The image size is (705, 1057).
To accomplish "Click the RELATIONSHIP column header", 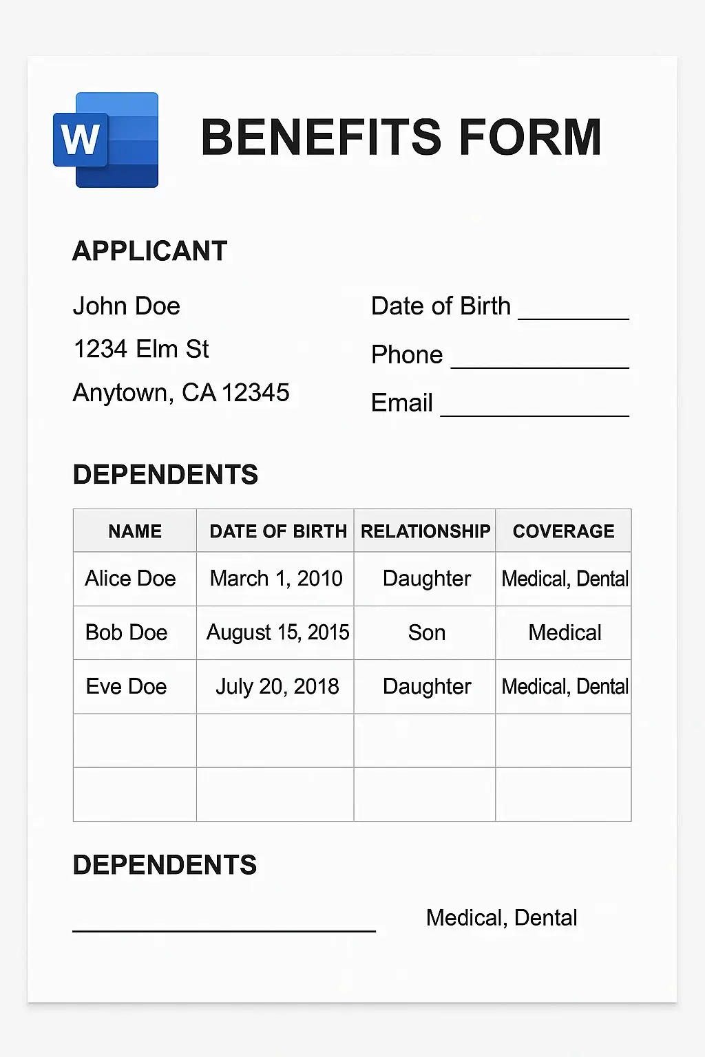I will pyautogui.click(x=425, y=531).
